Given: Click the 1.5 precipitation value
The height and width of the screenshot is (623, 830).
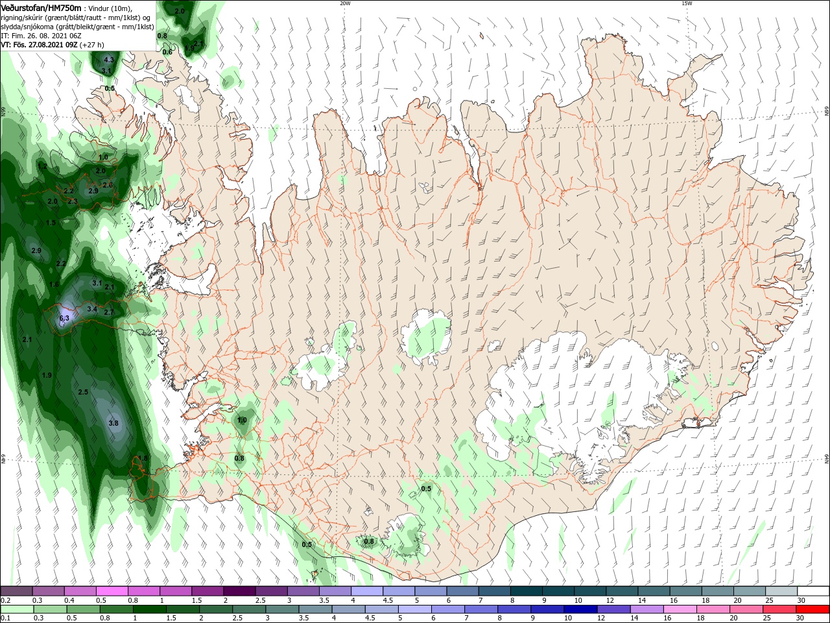Looking at the screenshot, I should point(51,223).
